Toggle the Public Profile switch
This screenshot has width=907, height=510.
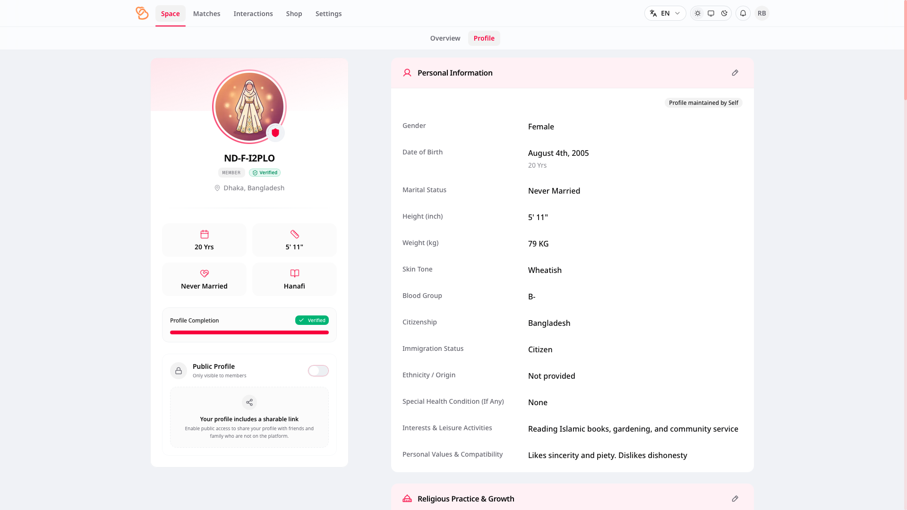318,371
